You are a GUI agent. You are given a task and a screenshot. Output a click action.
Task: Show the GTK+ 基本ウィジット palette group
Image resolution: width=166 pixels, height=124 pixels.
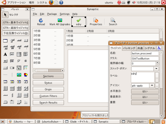15,22
